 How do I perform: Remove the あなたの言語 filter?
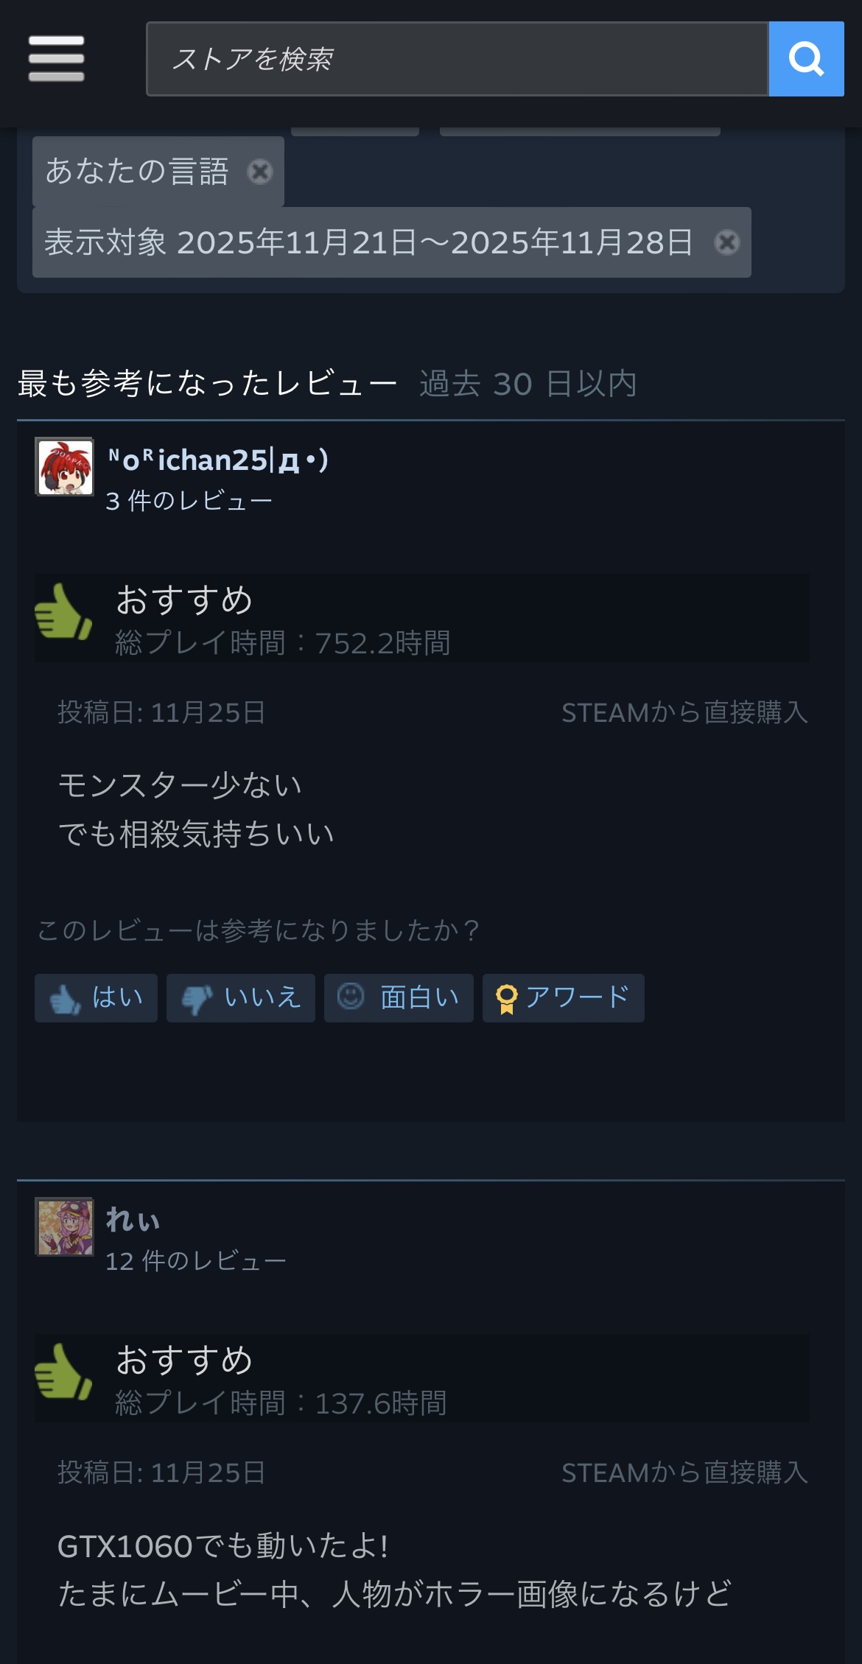[x=259, y=172]
